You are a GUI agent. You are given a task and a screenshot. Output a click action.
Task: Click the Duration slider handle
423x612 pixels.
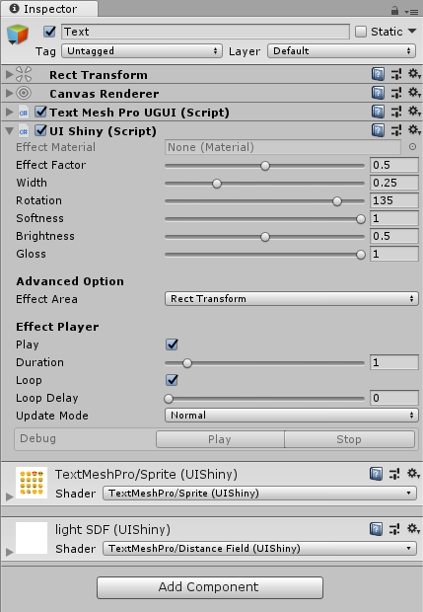tap(187, 363)
